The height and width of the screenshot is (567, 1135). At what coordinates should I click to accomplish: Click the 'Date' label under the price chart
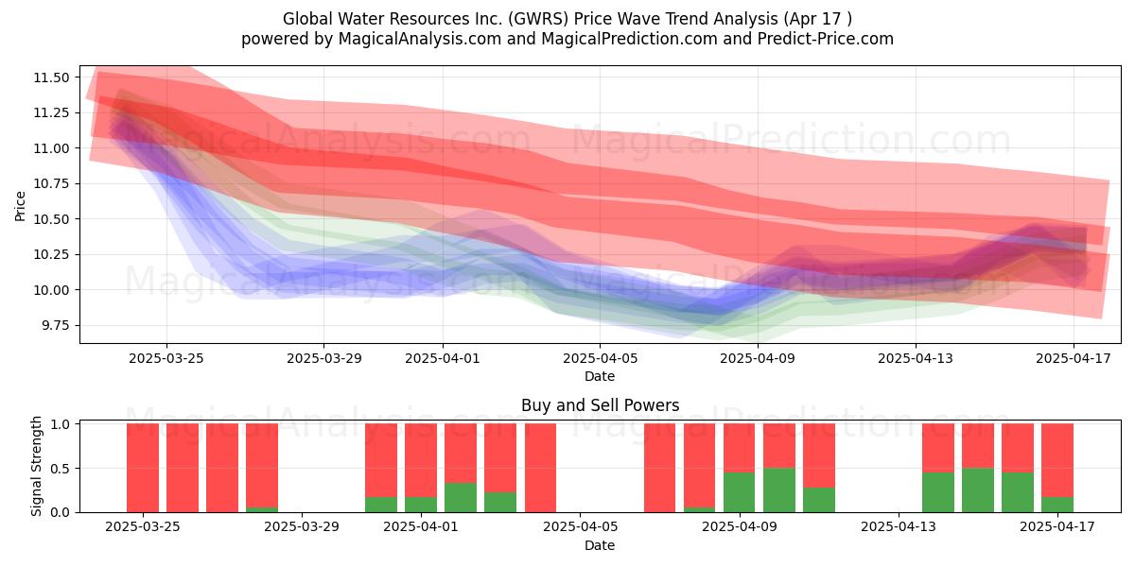[600, 376]
